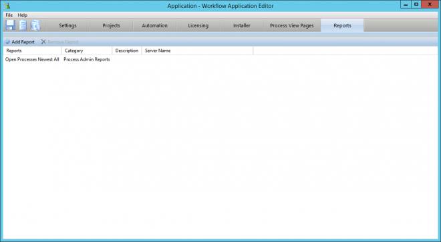Open the Automation tab
The width and height of the screenshot is (441, 242).
(155, 25)
